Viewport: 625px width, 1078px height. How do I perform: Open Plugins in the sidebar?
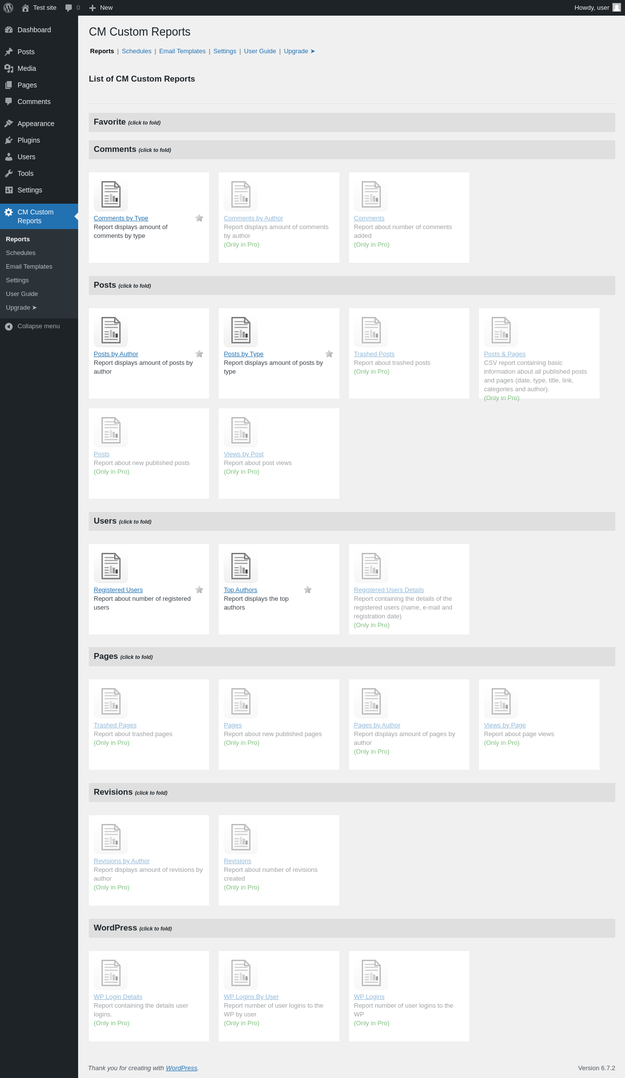pos(39,140)
